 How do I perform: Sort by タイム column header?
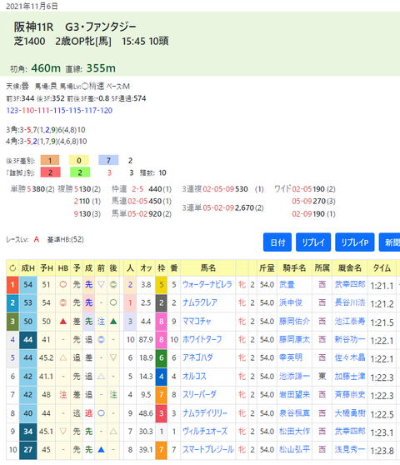pos(382,268)
